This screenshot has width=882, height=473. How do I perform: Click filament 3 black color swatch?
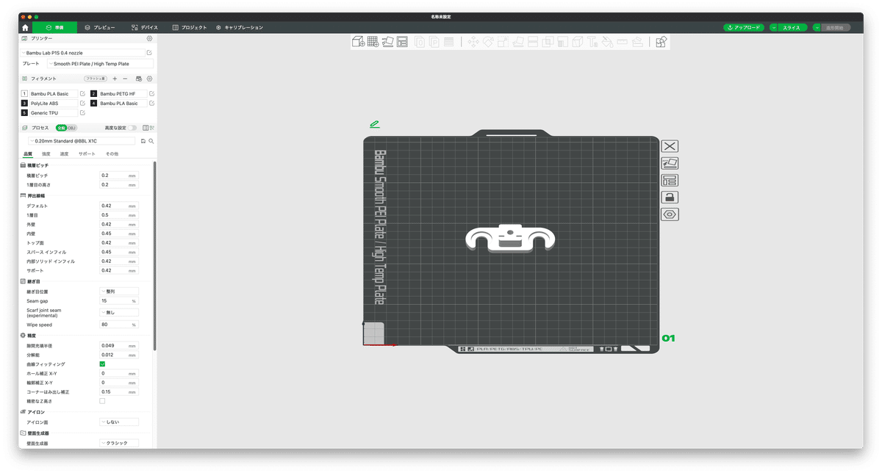coord(24,104)
